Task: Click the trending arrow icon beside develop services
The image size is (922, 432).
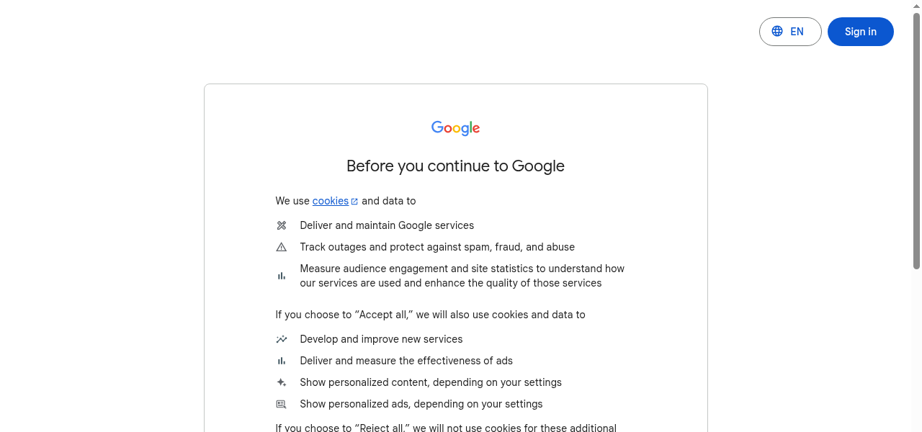Action: tap(281, 339)
